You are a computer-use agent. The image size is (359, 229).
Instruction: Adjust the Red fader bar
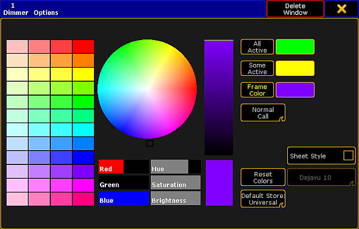click(x=124, y=167)
